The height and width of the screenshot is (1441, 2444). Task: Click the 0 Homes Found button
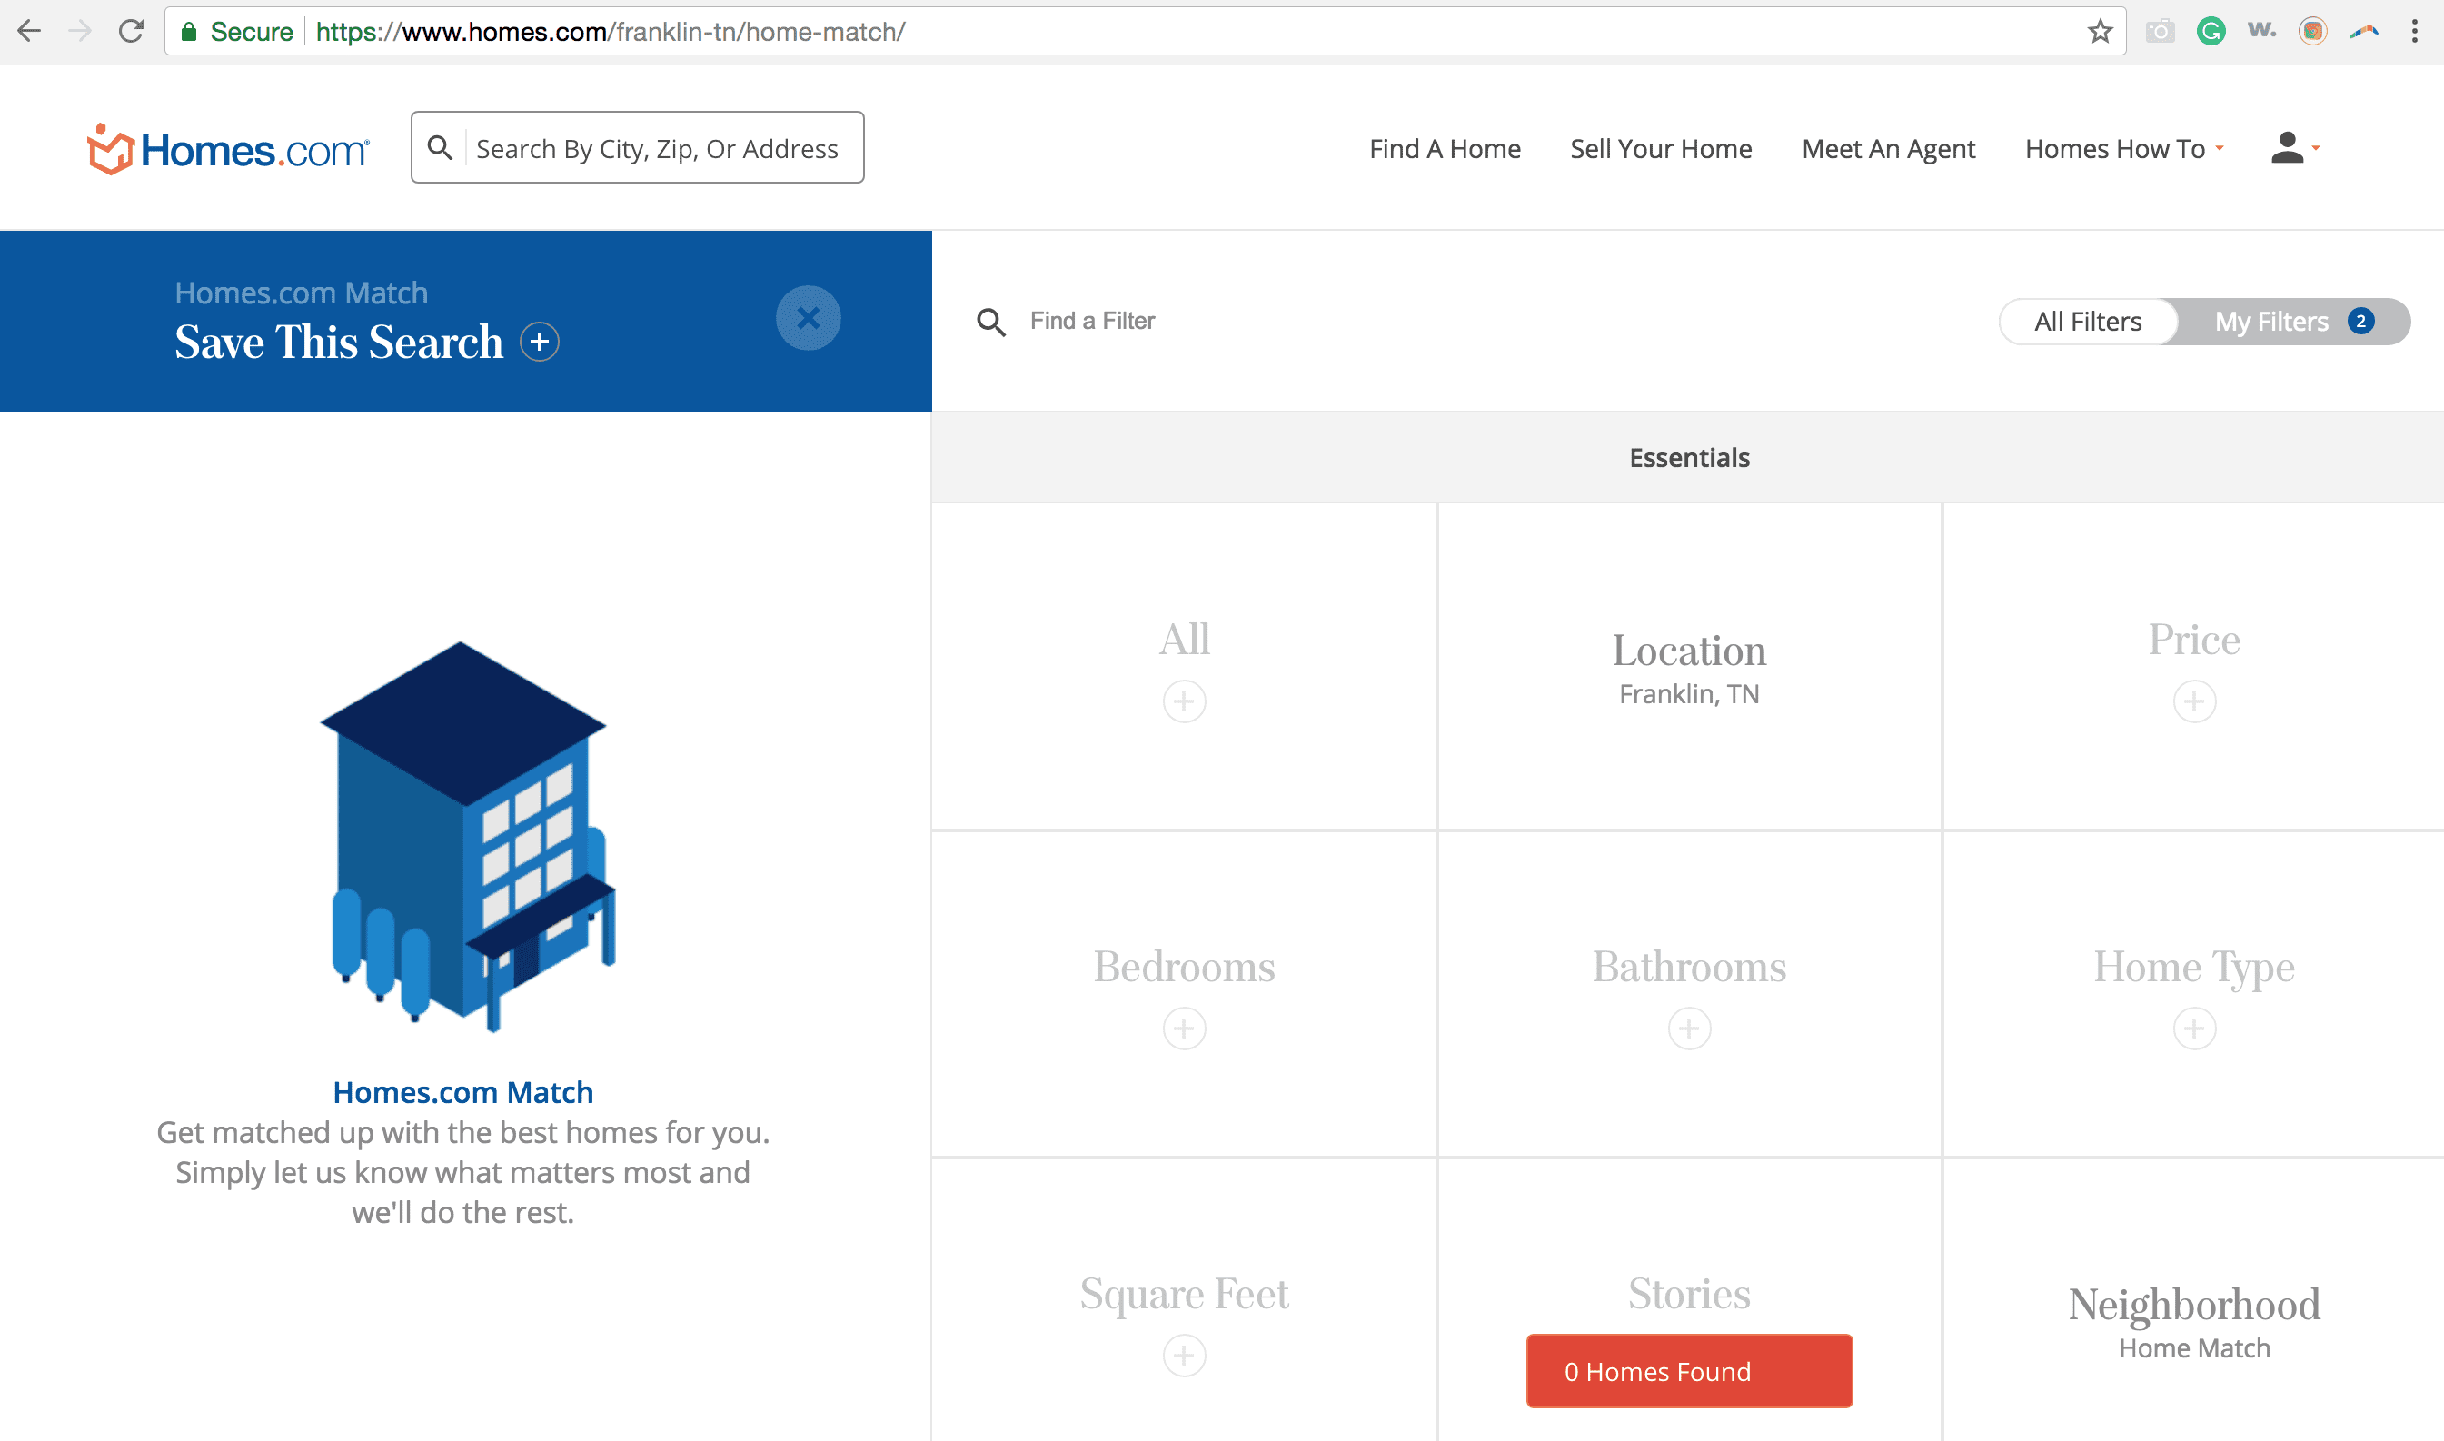1690,1371
